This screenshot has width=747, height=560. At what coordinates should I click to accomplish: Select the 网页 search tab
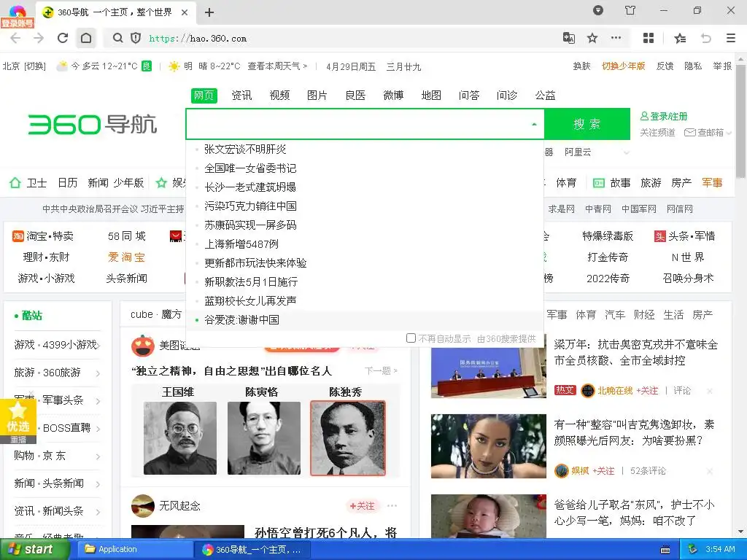[x=204, y=96]
